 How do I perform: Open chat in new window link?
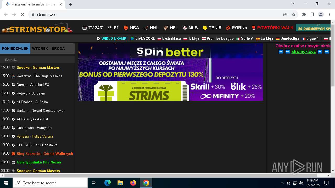tap(303, 46)
